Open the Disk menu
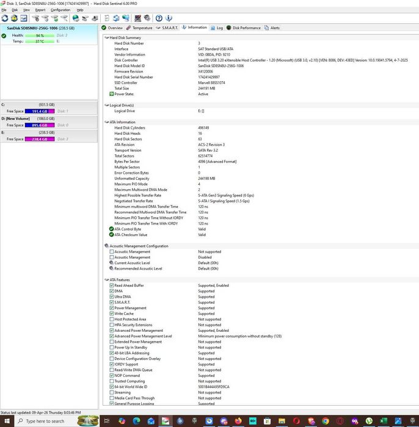Image resolution: width=419 pixels, height=427 pixels. coord(15,10)
